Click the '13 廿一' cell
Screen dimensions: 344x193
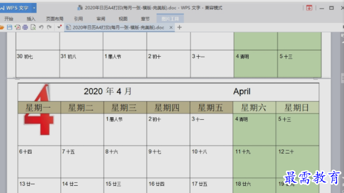point(39,186)
